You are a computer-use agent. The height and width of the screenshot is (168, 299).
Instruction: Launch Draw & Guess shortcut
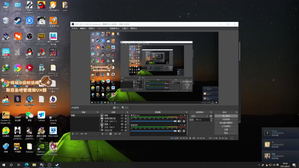53,117
